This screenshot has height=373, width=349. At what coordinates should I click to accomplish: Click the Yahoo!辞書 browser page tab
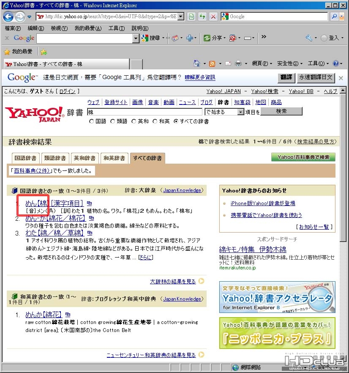click(x=67, y=64)
